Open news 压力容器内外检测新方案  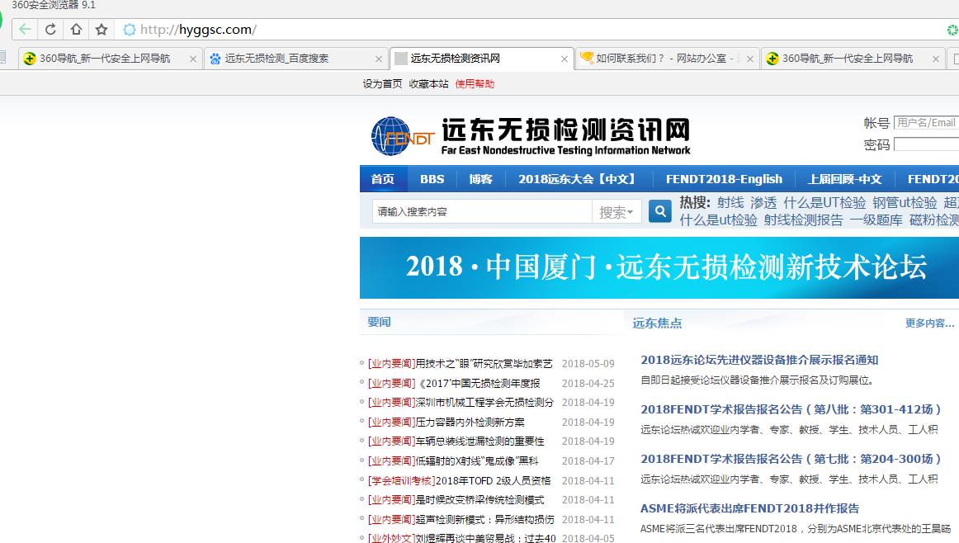tap(470, 422)
